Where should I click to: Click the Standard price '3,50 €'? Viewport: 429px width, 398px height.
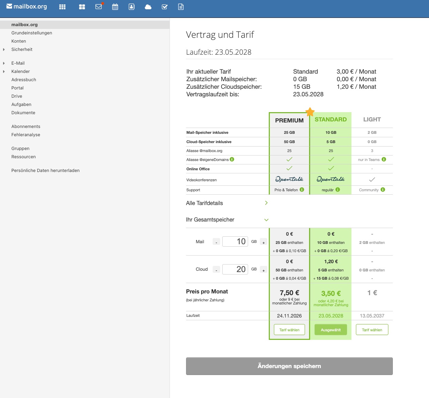(331, 293)
